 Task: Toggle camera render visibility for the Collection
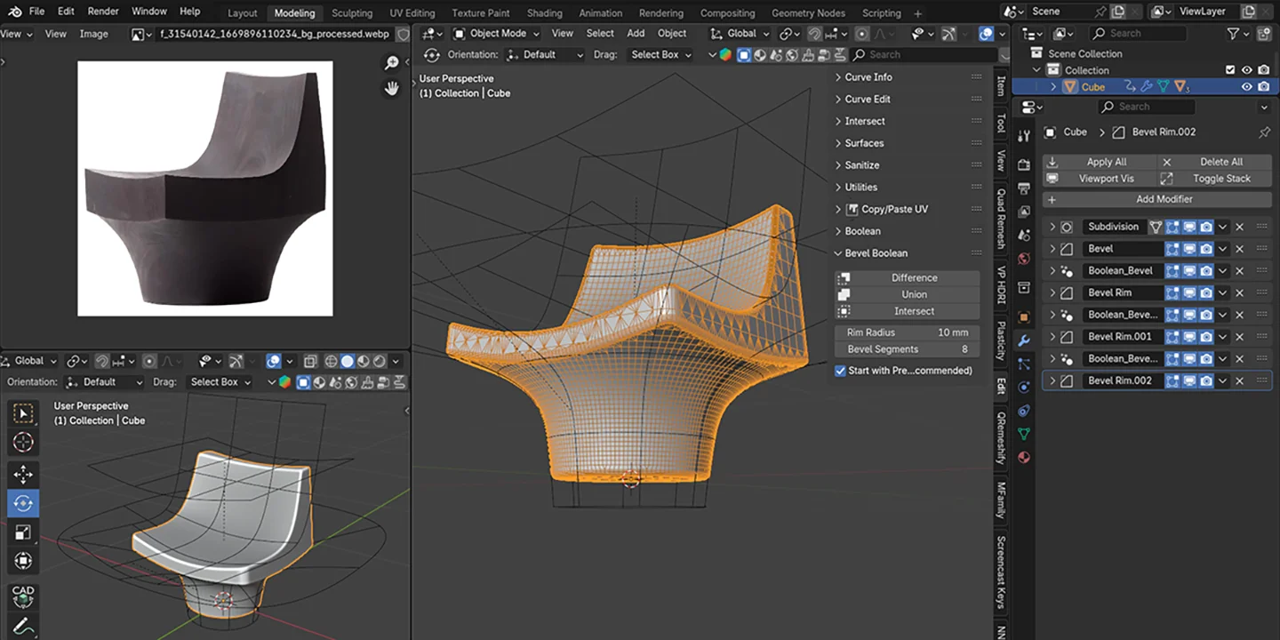pos(1263,69)
